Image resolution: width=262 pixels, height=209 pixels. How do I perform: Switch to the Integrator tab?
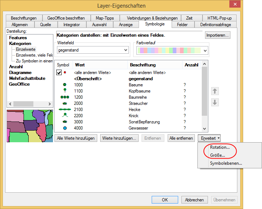[x=71, y=25]
